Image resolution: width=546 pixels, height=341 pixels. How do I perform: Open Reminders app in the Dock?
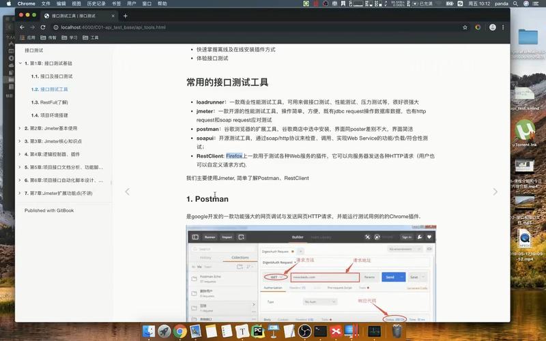pos(227,331)
